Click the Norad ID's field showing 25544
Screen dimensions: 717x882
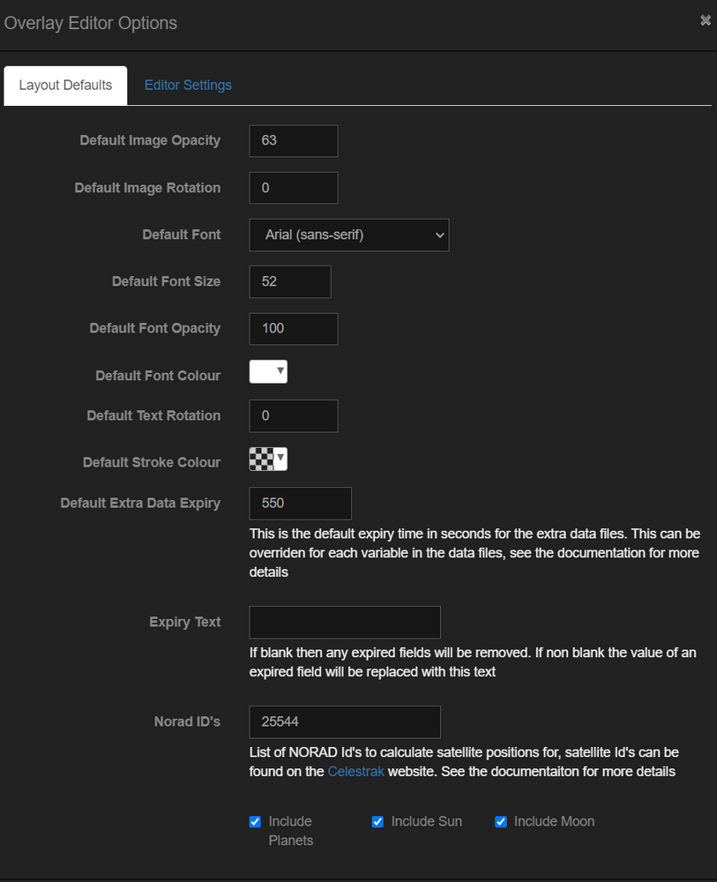click(x=344, y=721)
